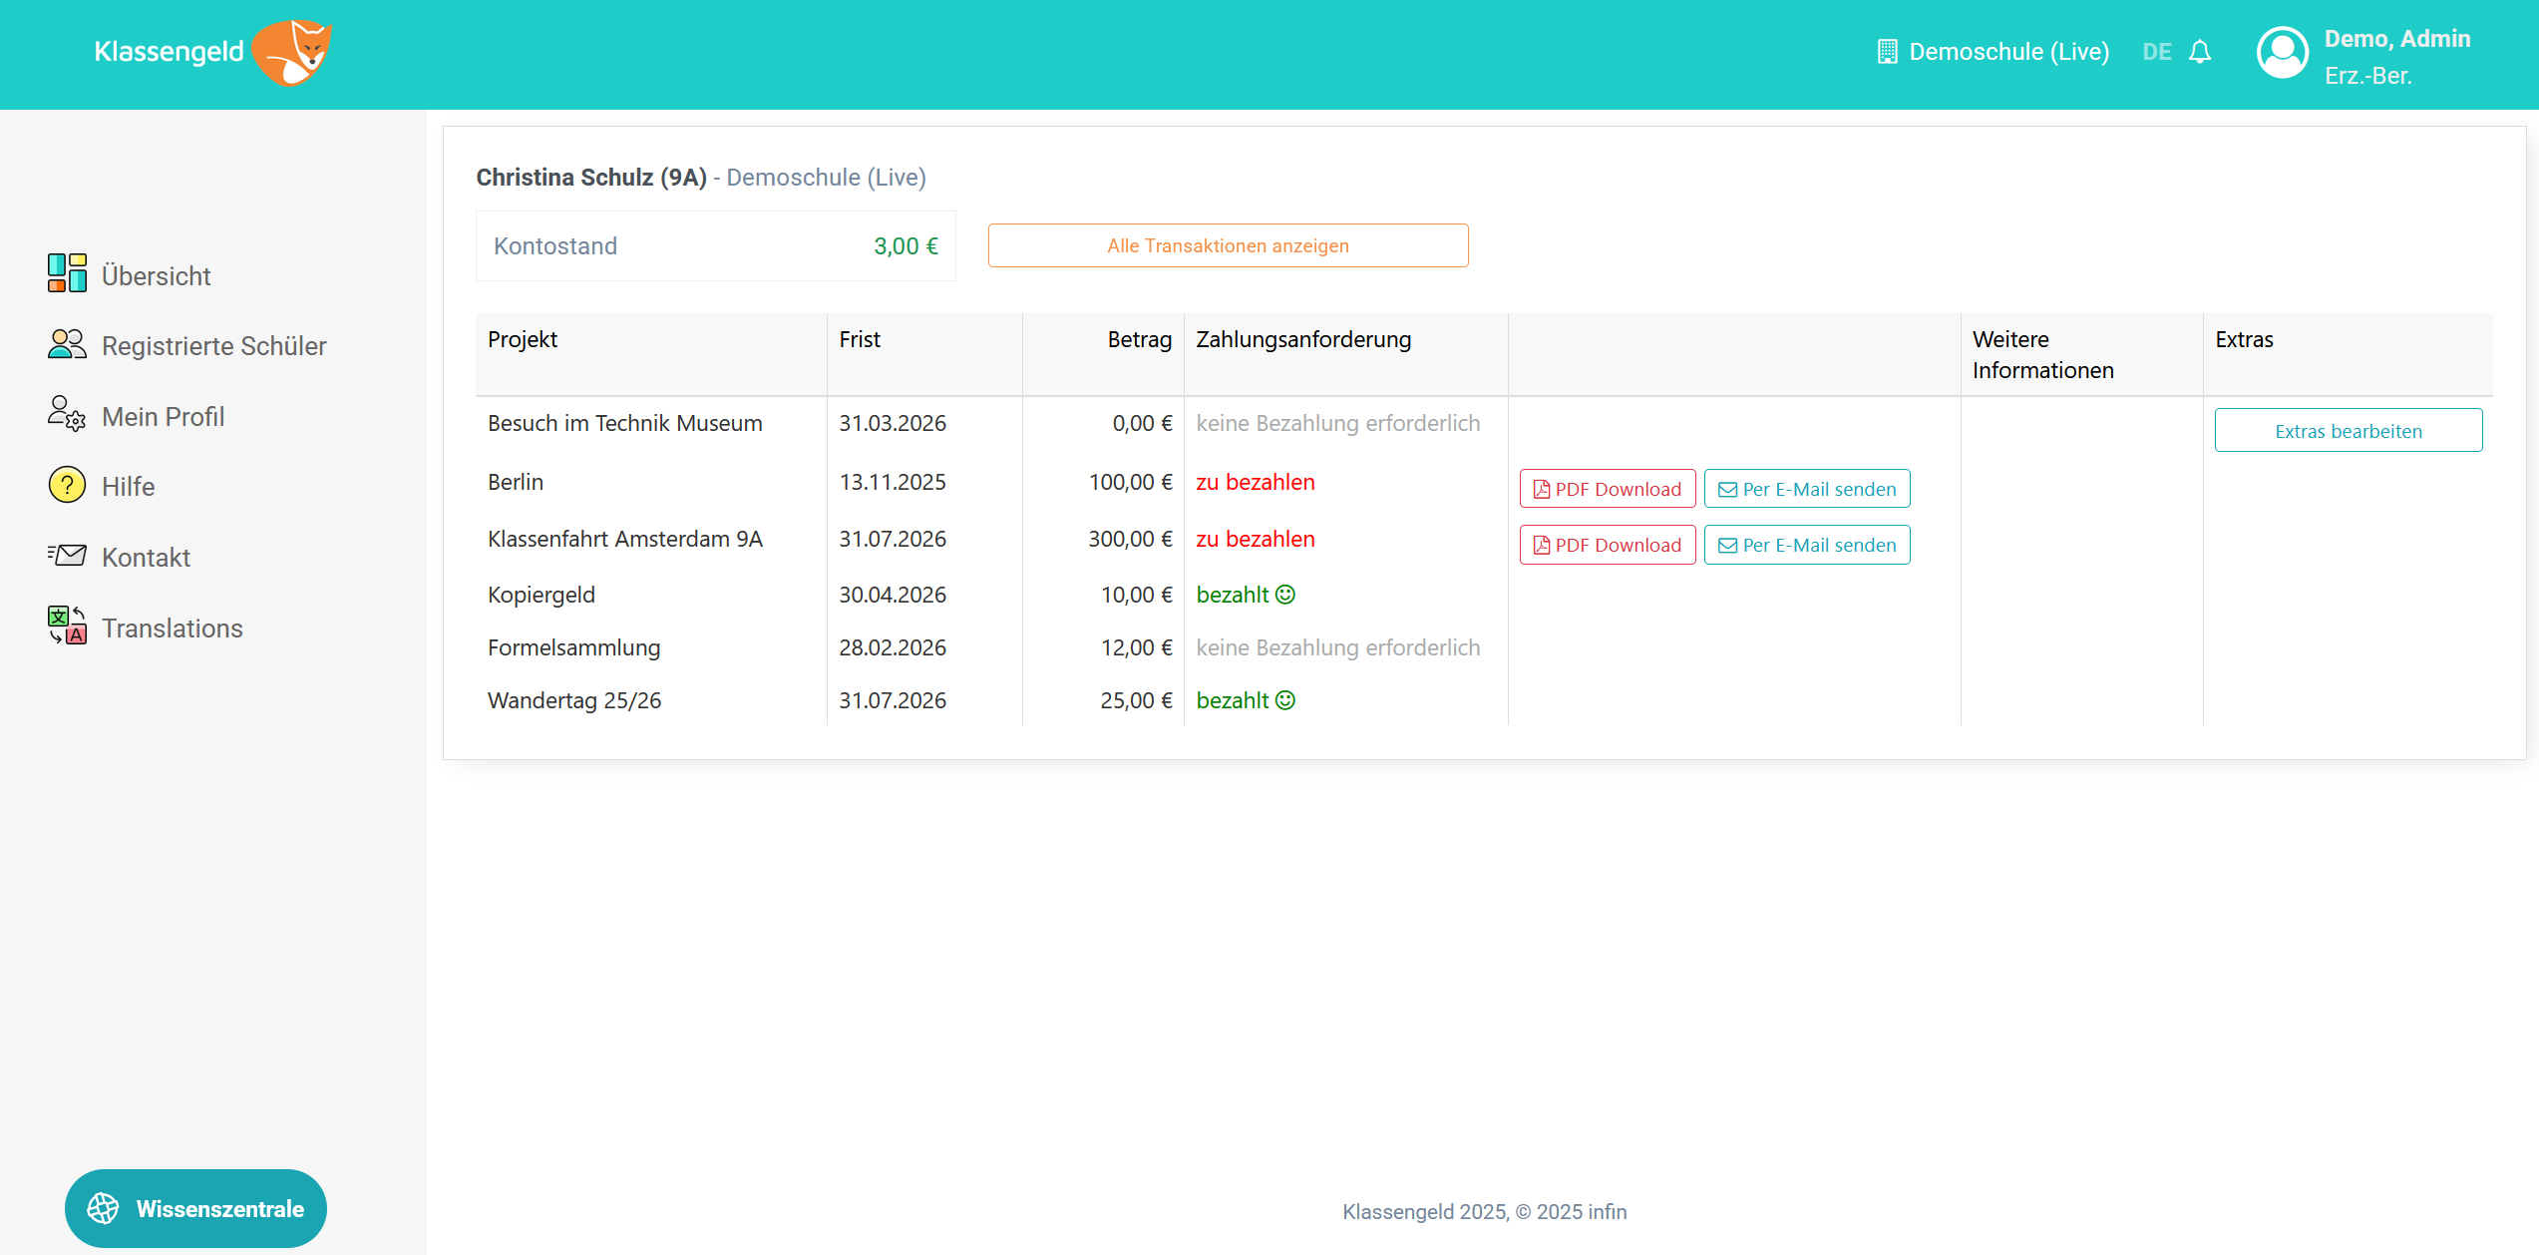Click the Klassengeld fox logo

tap(291, 52)
